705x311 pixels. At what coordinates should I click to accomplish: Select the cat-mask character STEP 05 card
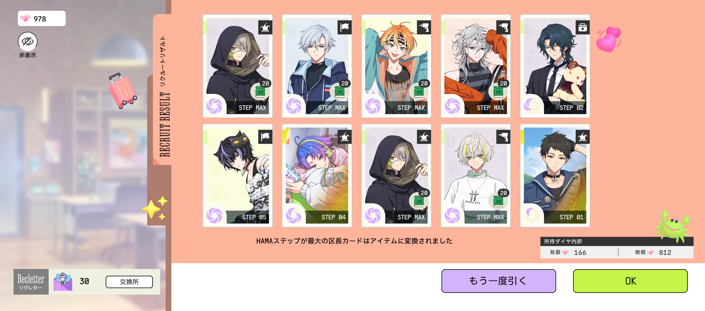click(x=238, y=175)
